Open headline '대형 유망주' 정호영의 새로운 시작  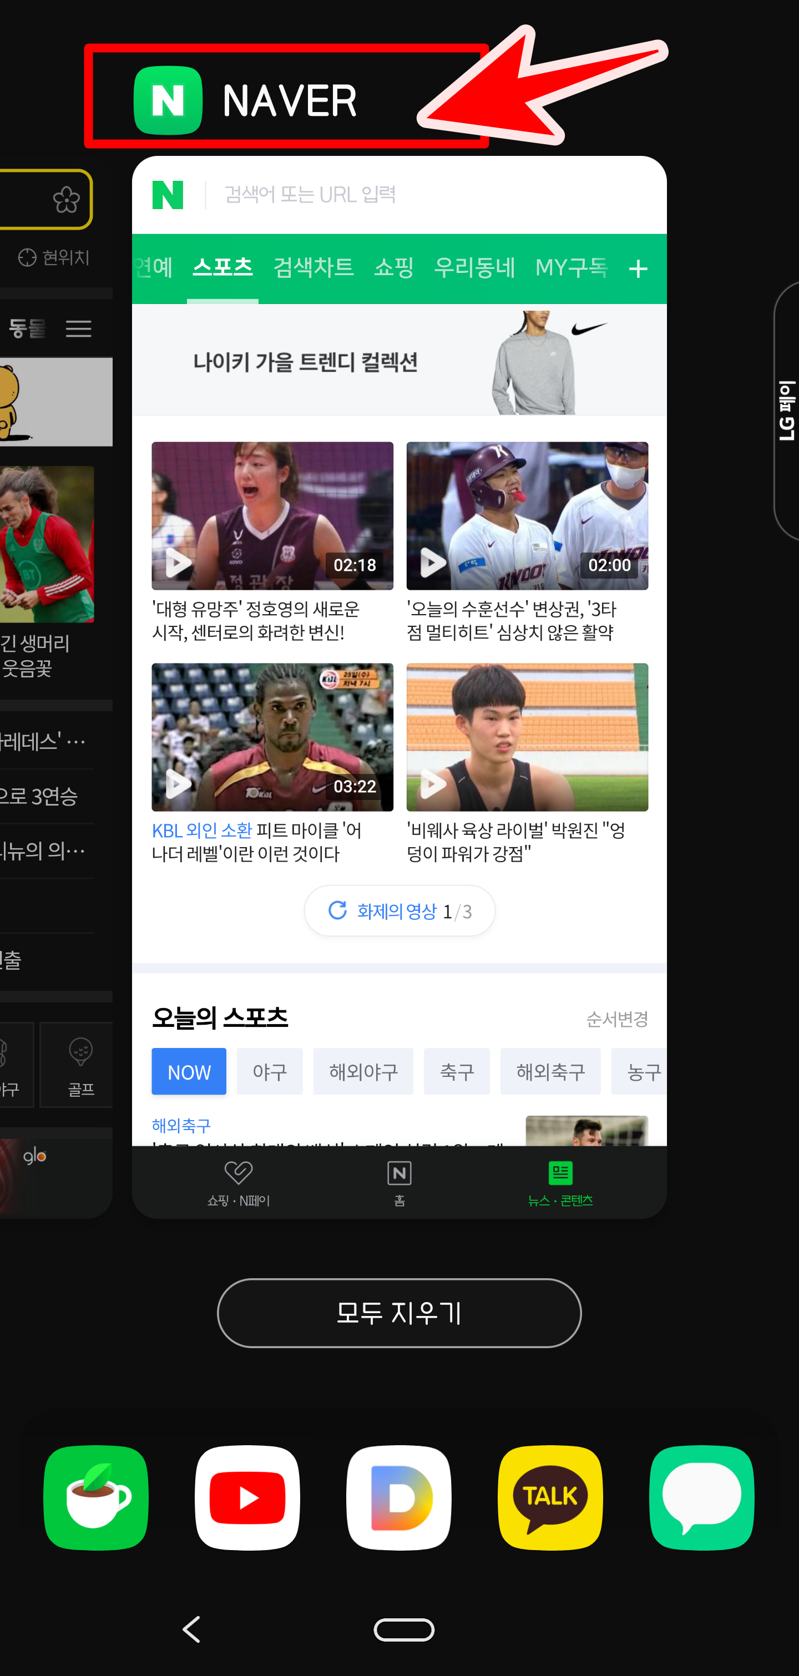click(256, 621)
